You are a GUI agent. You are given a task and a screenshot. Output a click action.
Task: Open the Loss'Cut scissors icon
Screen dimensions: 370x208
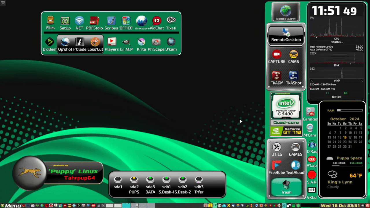(95, 42)
